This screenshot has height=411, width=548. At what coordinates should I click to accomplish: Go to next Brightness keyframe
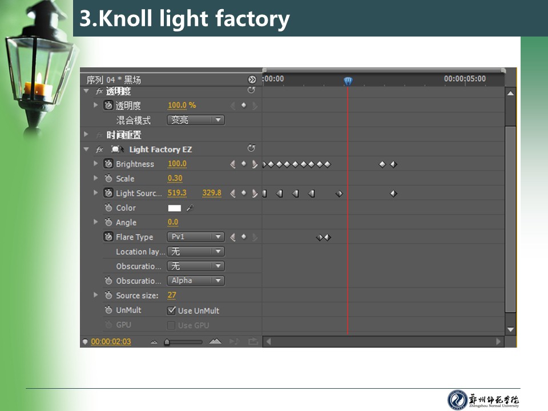point(255,164)
